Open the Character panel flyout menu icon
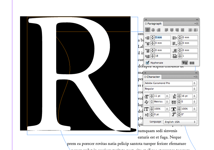214x150 pixels. click(x=196, y=77)
